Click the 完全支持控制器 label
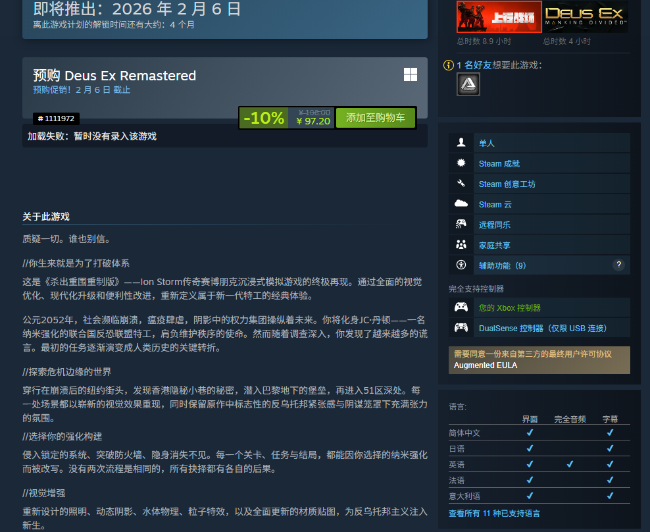 (476, 289)
